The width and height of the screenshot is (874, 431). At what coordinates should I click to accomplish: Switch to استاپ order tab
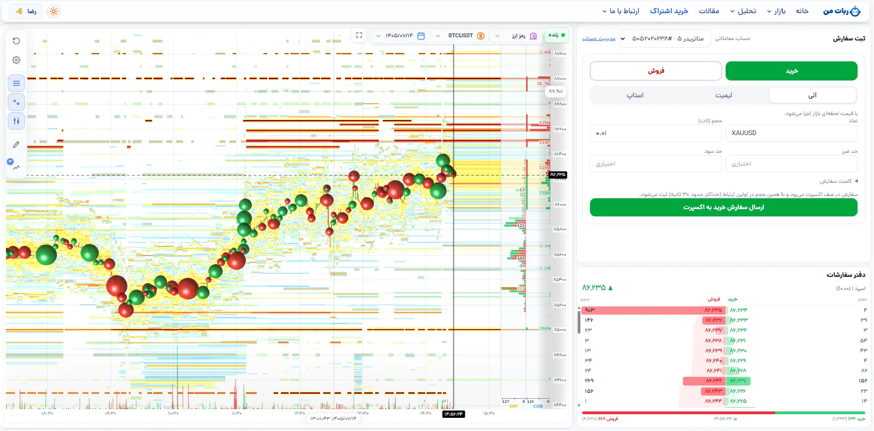coord(635,95)
